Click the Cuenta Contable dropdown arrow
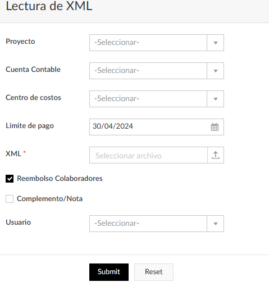This screenshot has height=291, width=269. (216, 71)
